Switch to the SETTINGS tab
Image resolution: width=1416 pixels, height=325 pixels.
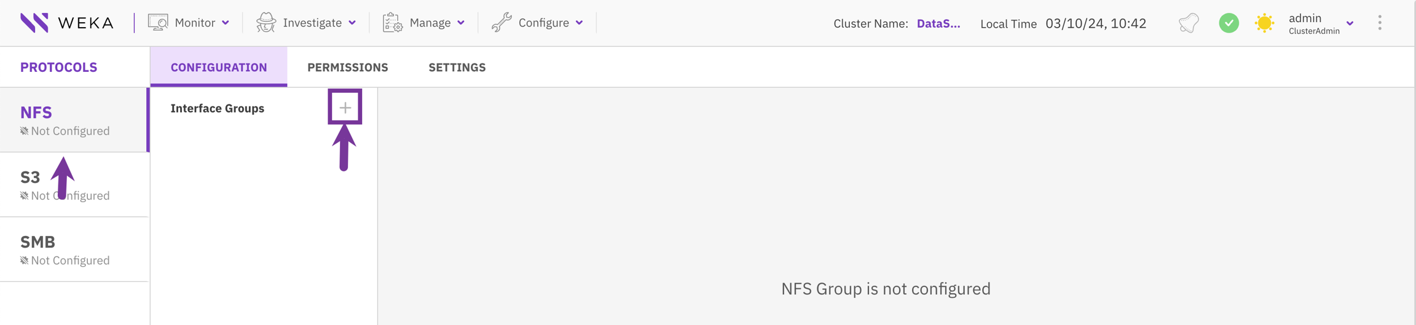pyautogui.click(x=457, y=68)
